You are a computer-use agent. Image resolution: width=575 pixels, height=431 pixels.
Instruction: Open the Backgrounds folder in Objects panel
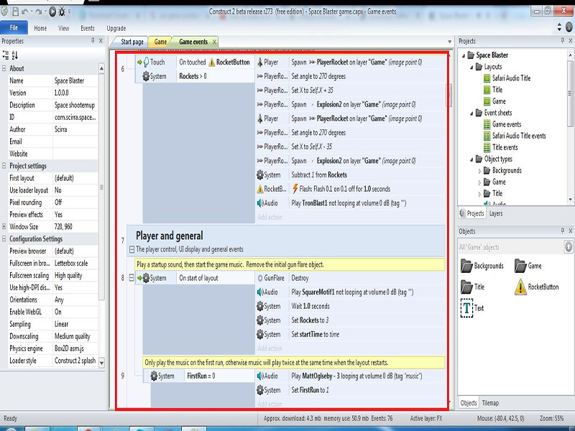(482, 266)
